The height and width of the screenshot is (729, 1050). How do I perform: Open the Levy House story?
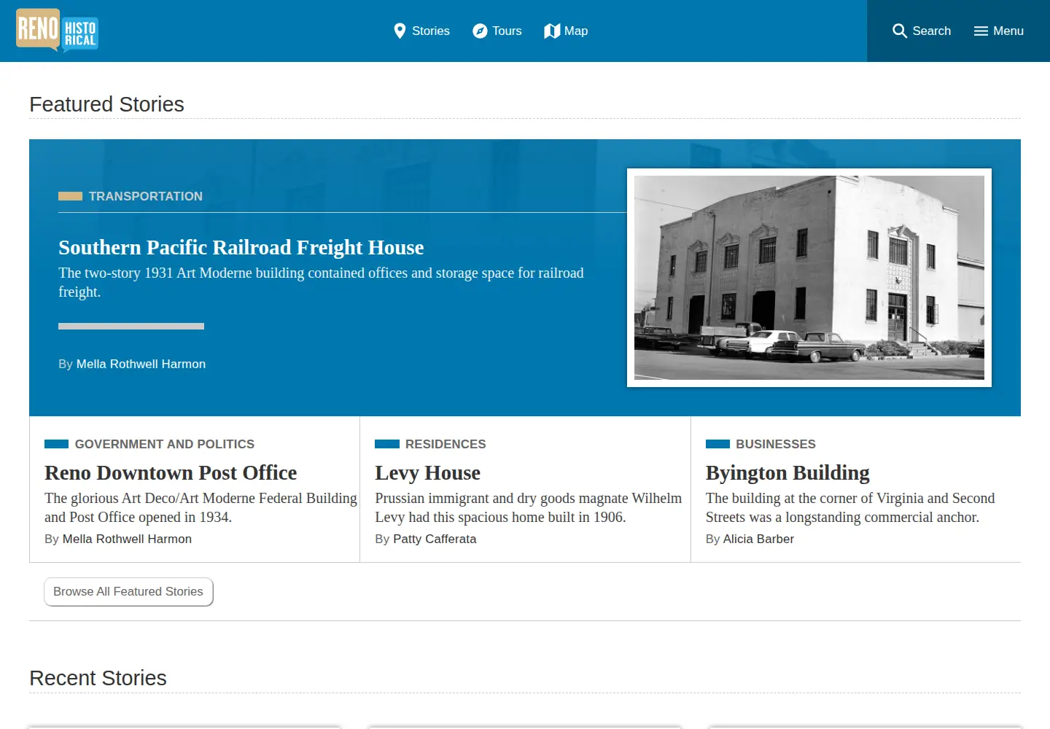point(427,473)
